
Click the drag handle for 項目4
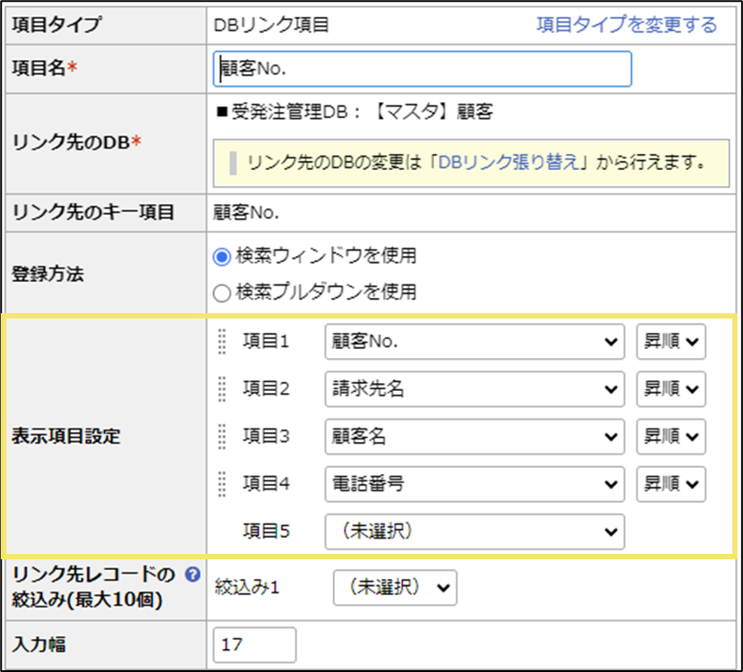pos(222,484)
